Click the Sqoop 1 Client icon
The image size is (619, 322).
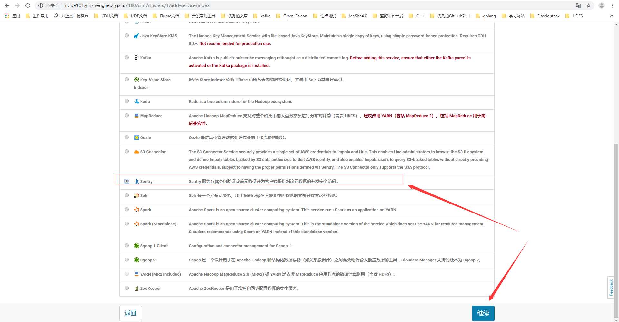[x=137, y=246]
